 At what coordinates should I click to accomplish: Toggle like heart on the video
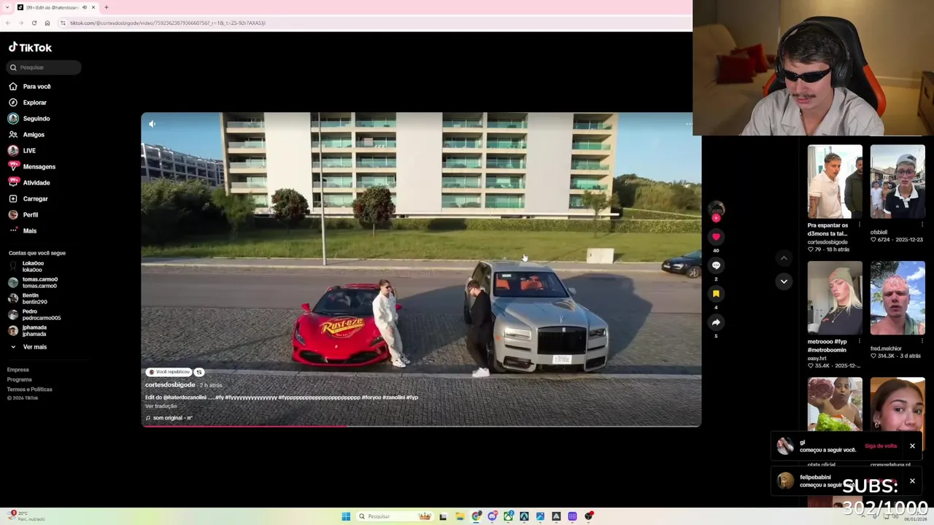[716, 236]
